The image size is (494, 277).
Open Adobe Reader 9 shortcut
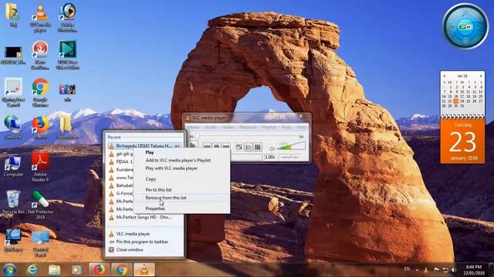pyautogui.click(x=40, y=168)
